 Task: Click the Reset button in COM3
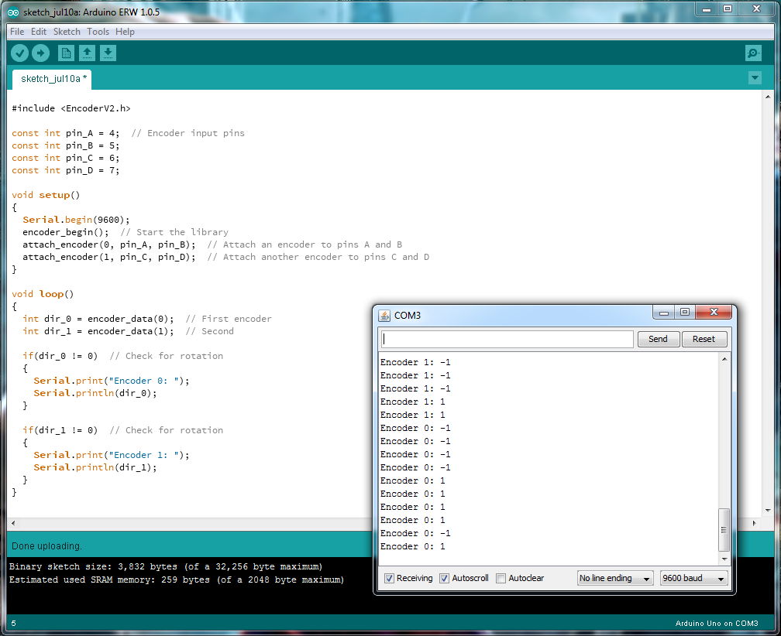pos(704,339)
